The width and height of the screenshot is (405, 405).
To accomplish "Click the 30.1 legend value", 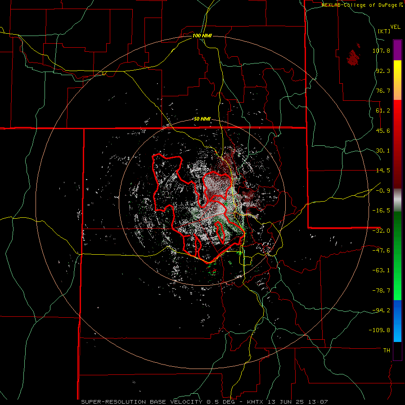I will click(x=383, y=151).
